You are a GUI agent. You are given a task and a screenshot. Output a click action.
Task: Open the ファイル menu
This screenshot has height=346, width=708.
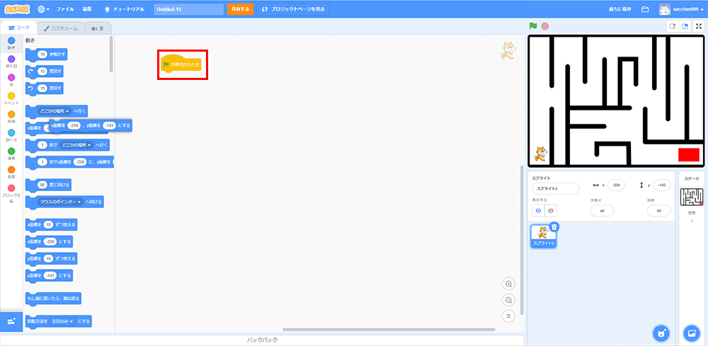64,9
